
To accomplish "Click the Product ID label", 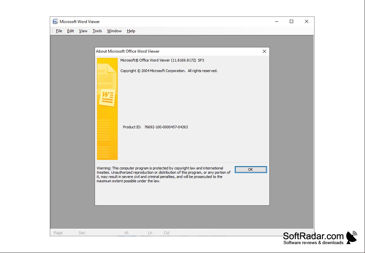I will coord(132,127).
